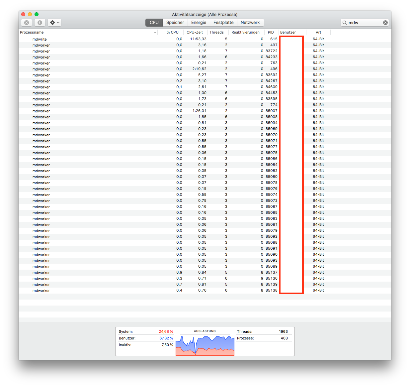
Task: Click CPU-Zeit value 11:53,33
Action: [x=198, y=39]
